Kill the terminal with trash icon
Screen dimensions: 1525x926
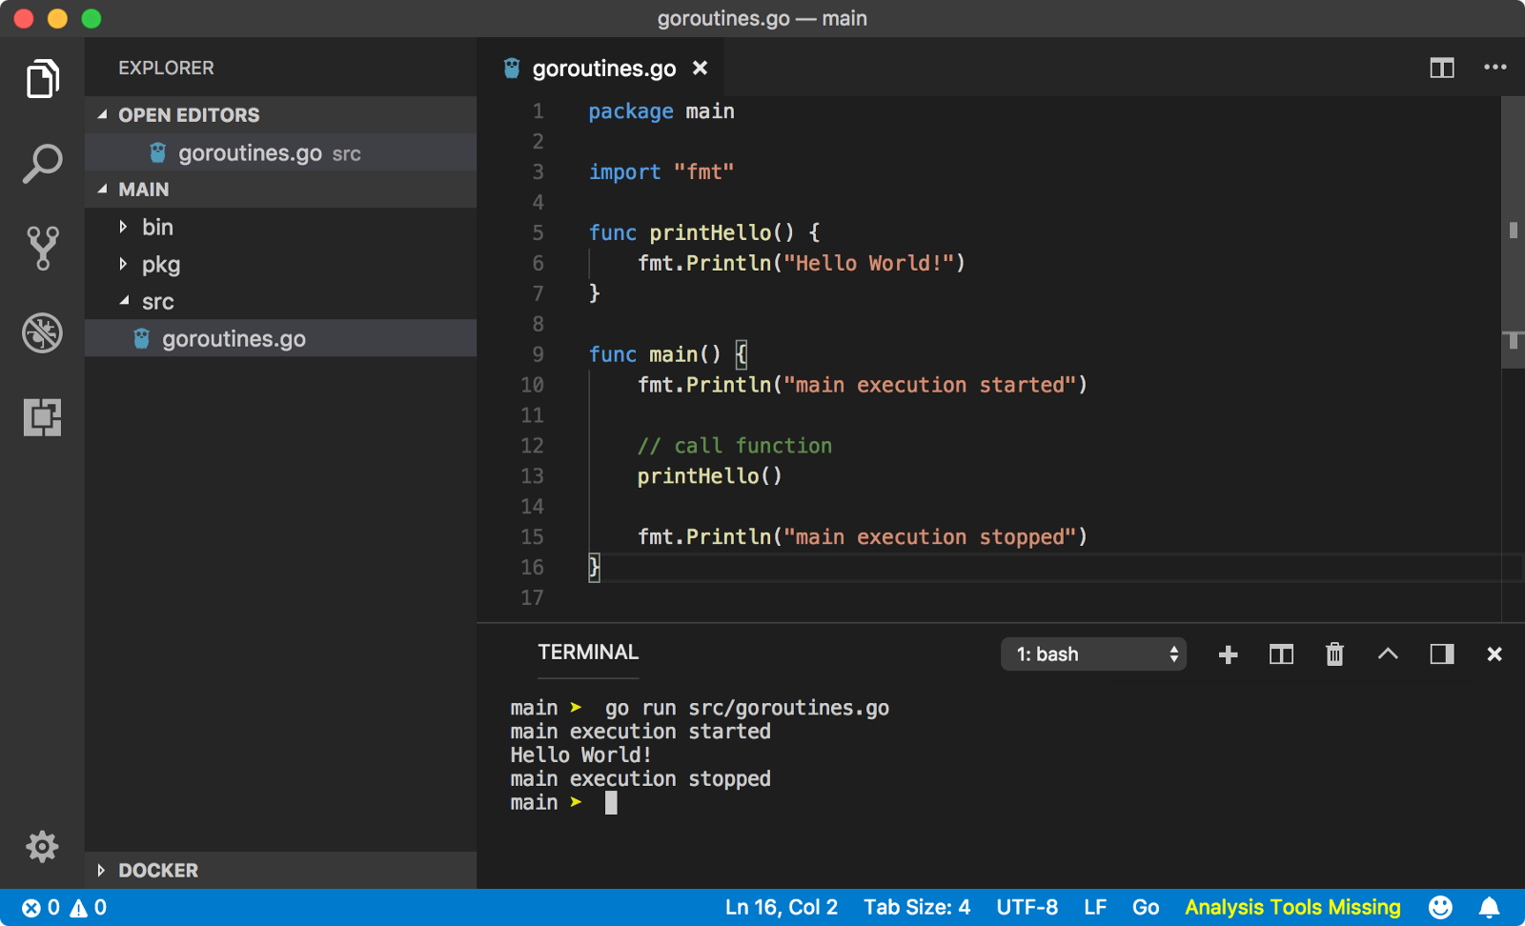(1334, 654)
